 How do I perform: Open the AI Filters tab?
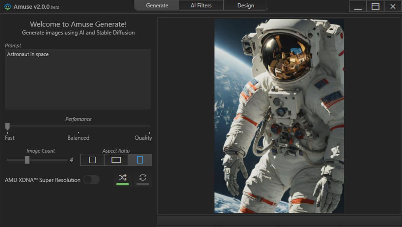click(x=201, y=5)
